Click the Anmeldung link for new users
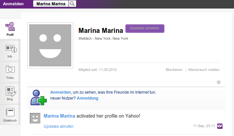The width and height of the screenshot is (234, 136). (87, 98)
